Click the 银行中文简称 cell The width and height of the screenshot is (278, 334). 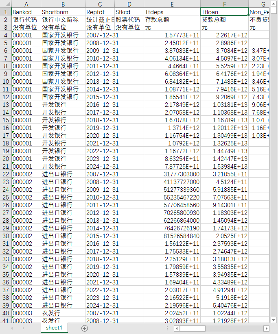pyautogui.click(x=63, y=20)
